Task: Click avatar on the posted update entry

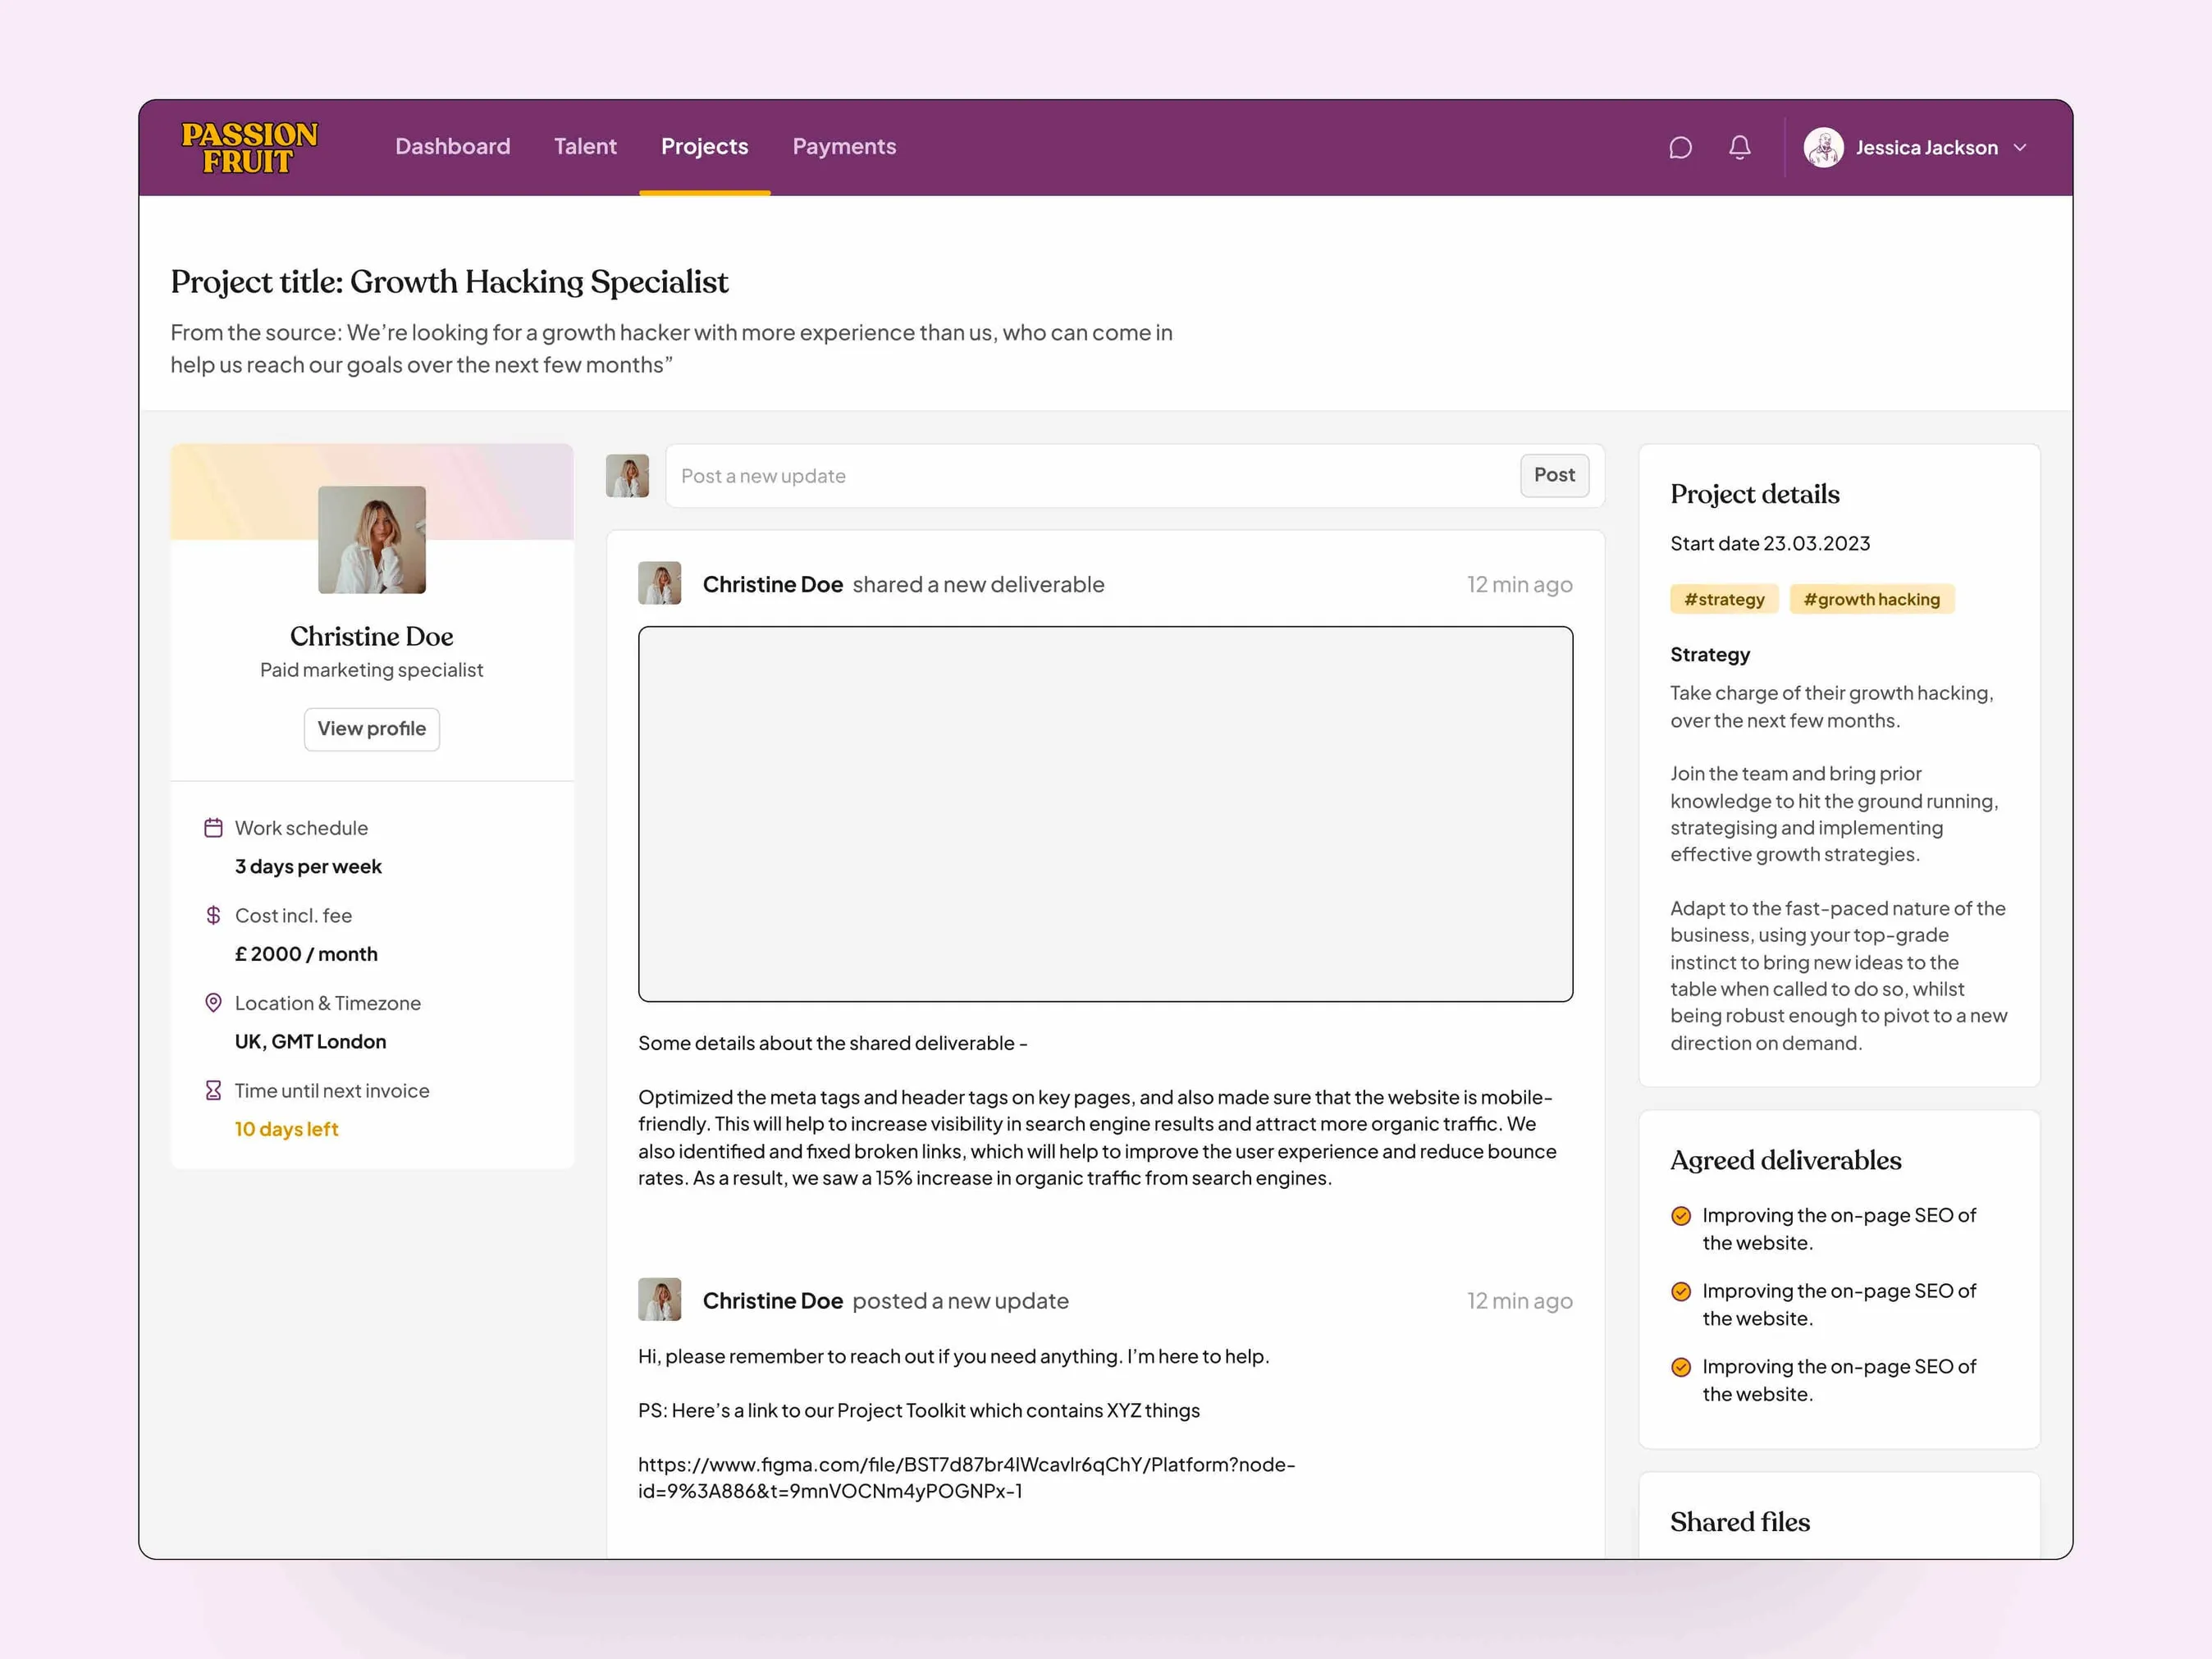Action: pyautogui.click(x=660, y=1299)
